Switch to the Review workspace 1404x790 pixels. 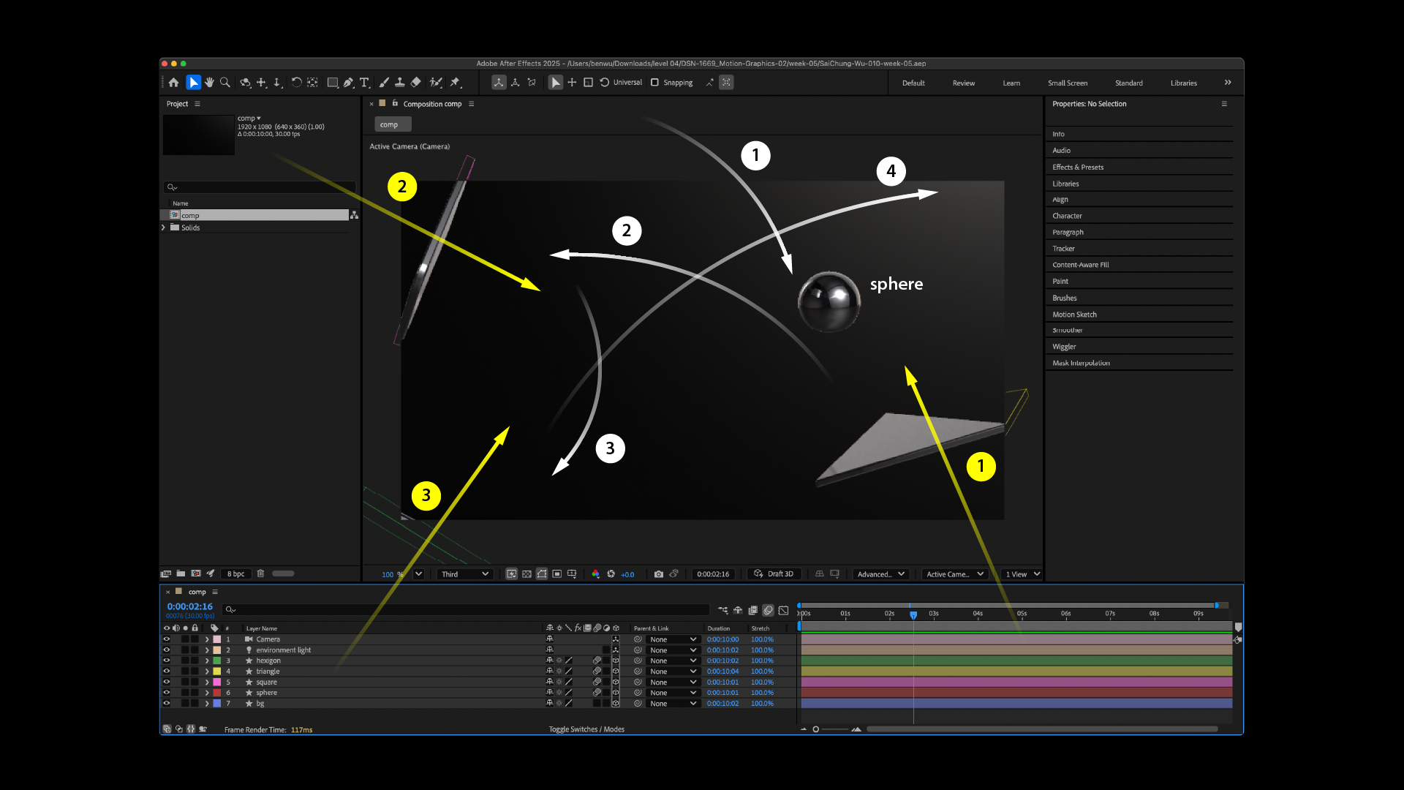tap(963, 83)
